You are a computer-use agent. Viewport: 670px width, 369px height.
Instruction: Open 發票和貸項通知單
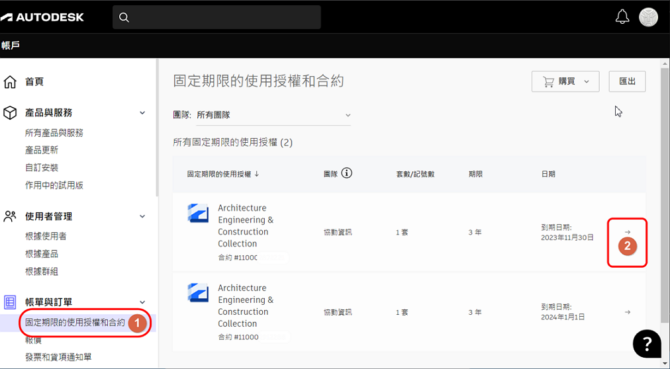point(58,357)
